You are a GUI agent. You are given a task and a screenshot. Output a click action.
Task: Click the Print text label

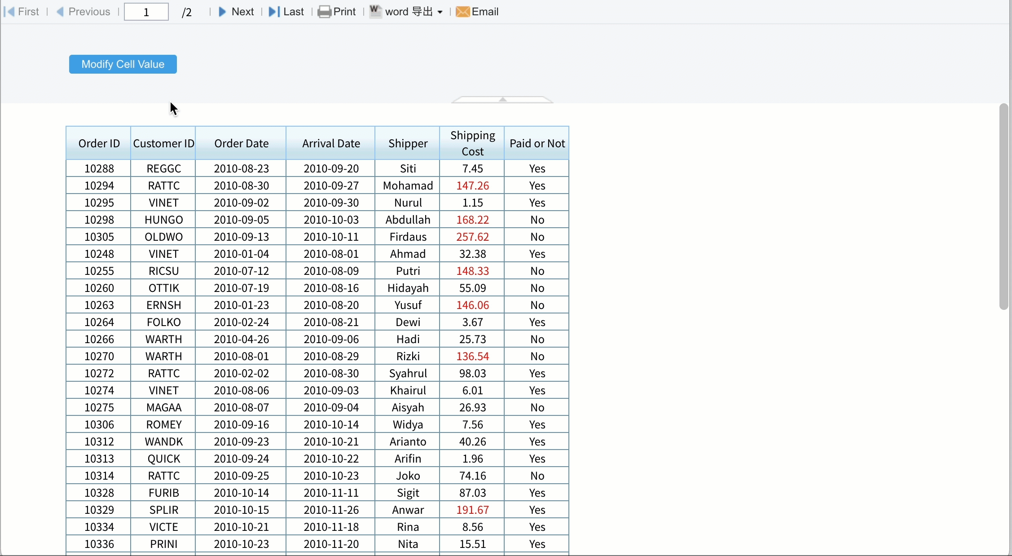(x=345, y=12)
